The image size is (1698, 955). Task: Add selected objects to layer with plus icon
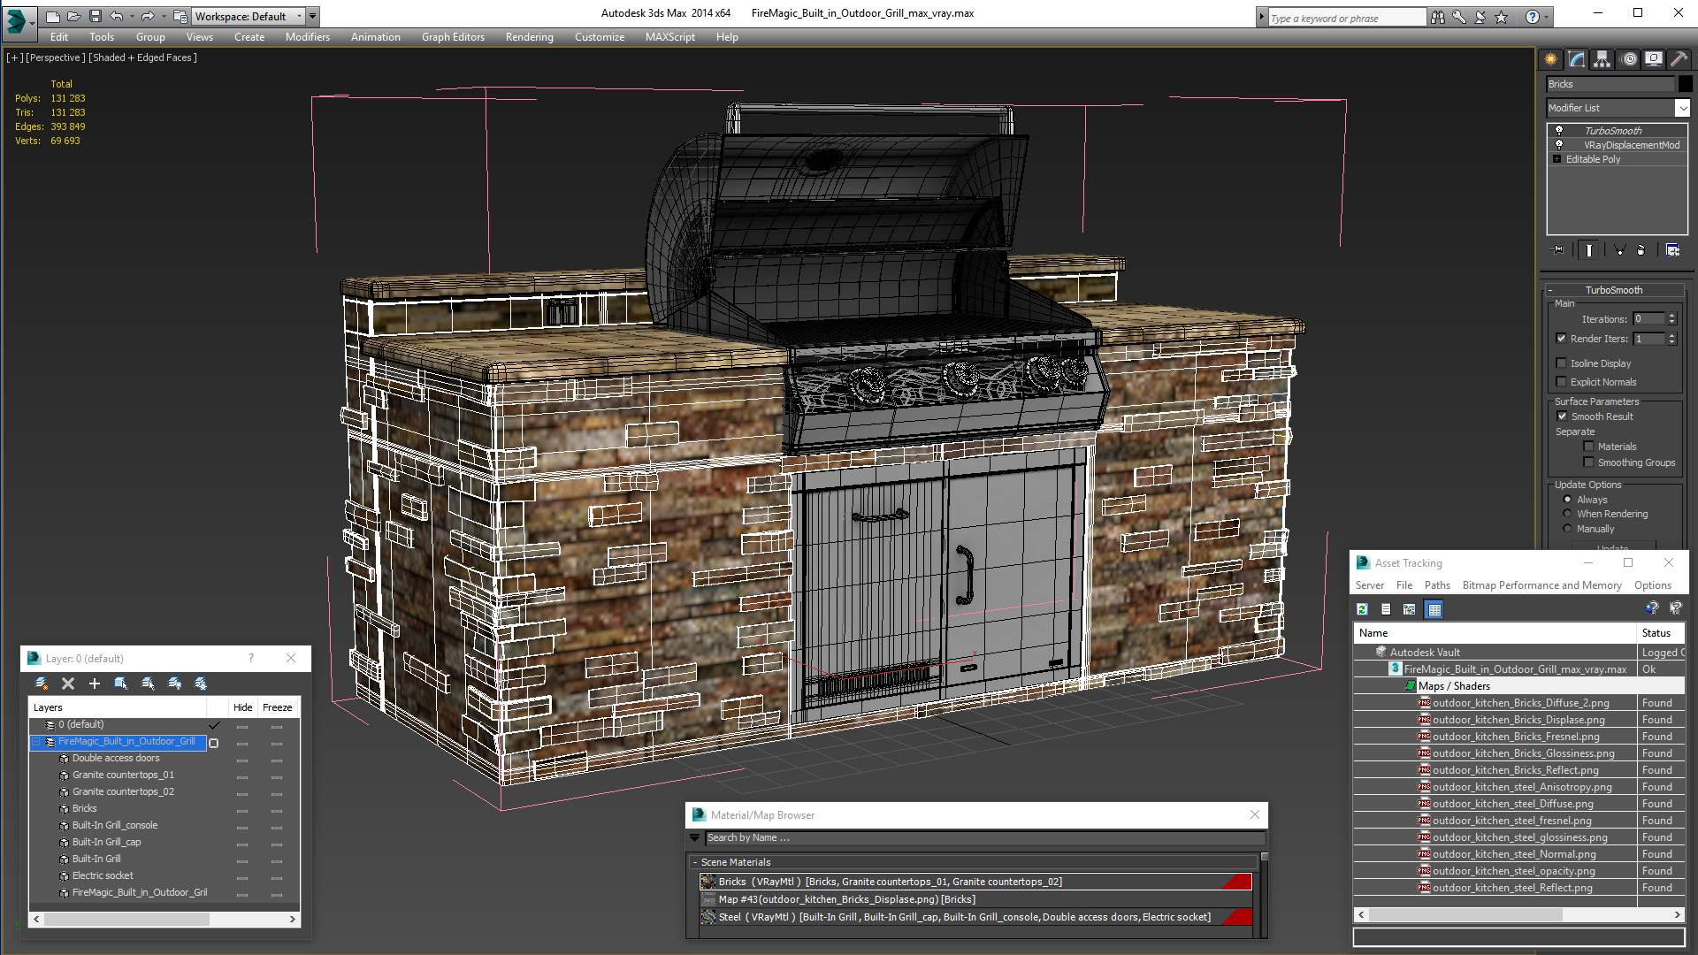(95, 684)
